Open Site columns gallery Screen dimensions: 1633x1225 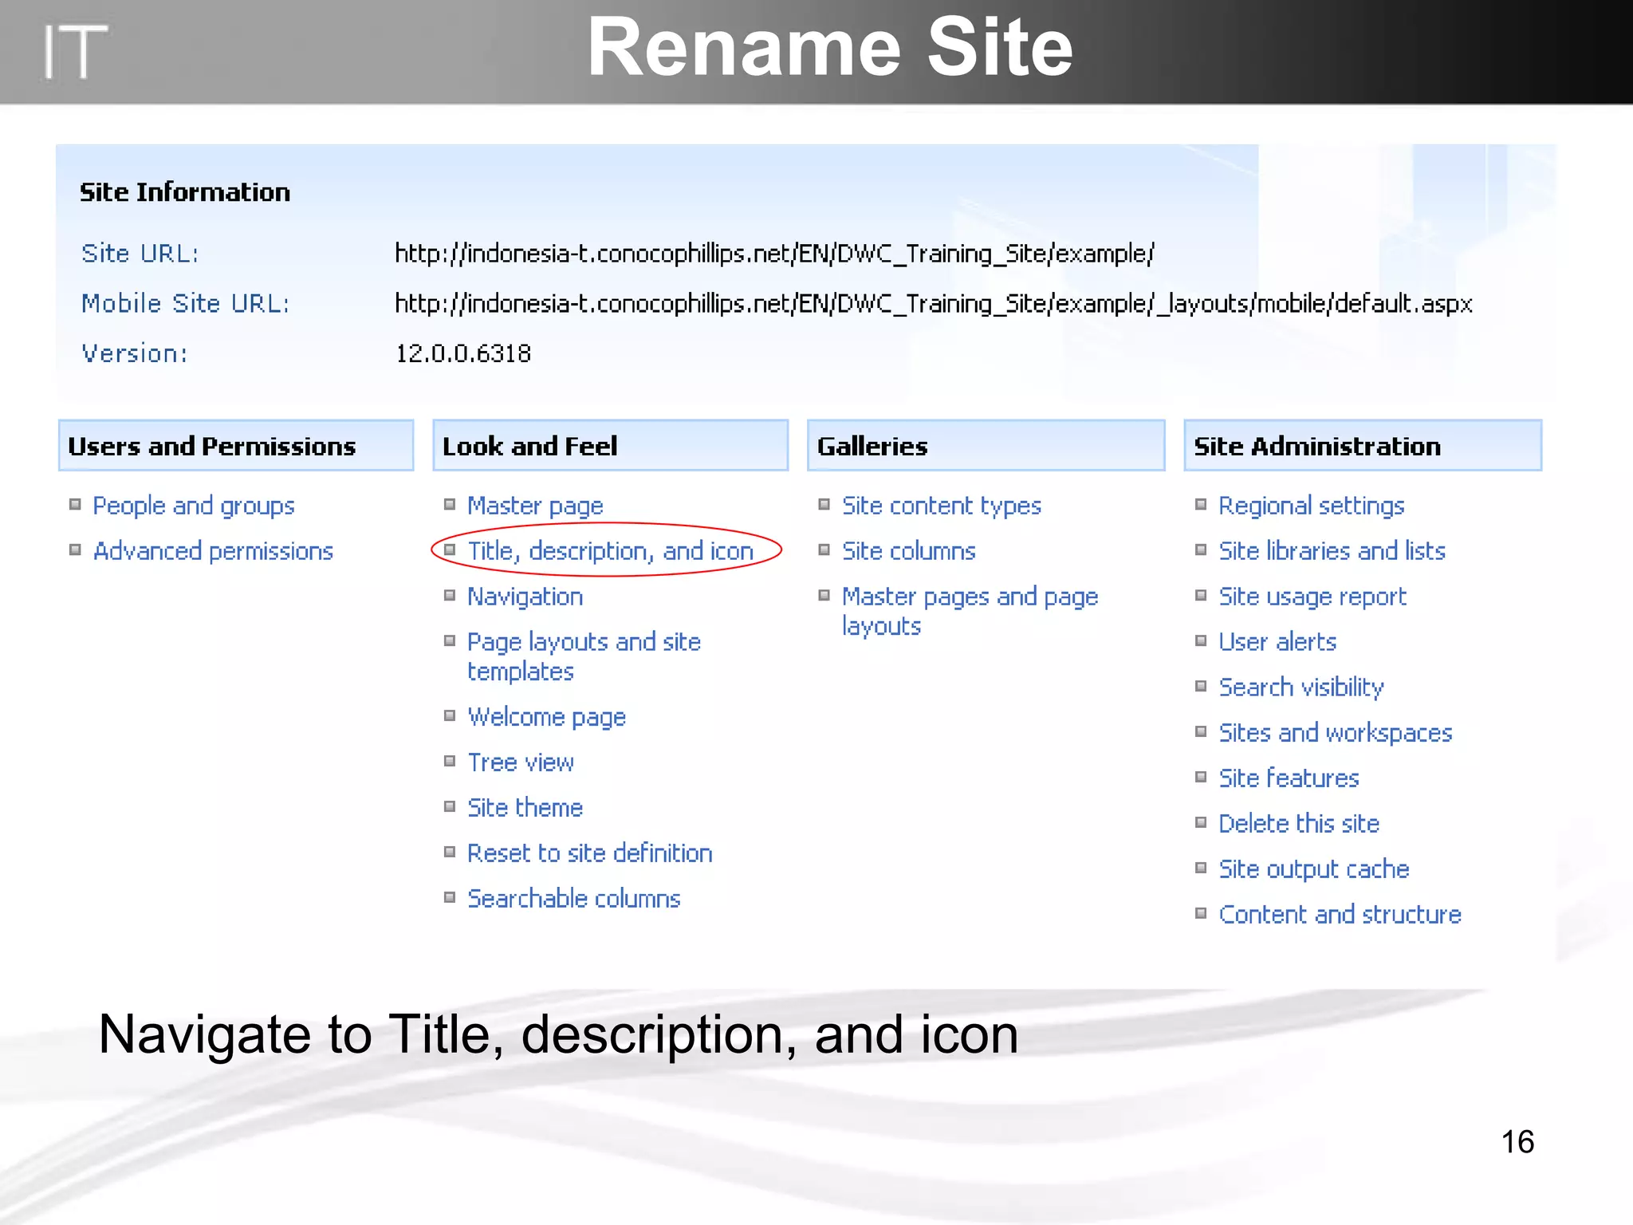[x=909, y=551]
